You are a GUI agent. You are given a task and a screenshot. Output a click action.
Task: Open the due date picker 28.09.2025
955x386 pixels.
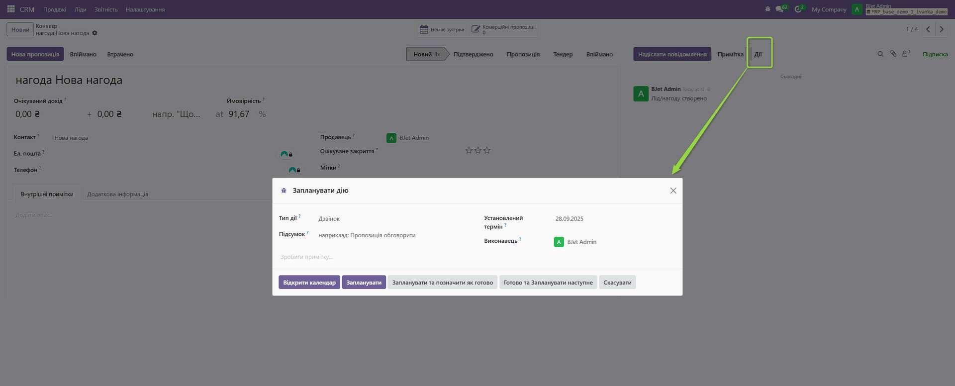pyautogui.click(x=597, y=219)
